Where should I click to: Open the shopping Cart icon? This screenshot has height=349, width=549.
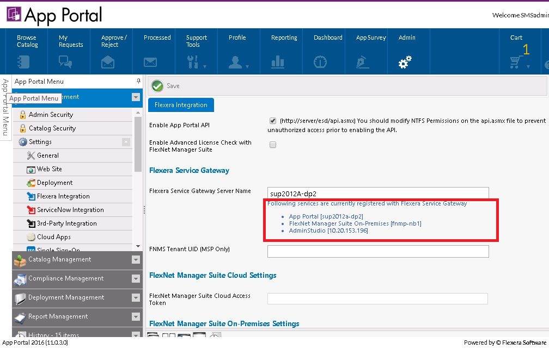(515, 62)
